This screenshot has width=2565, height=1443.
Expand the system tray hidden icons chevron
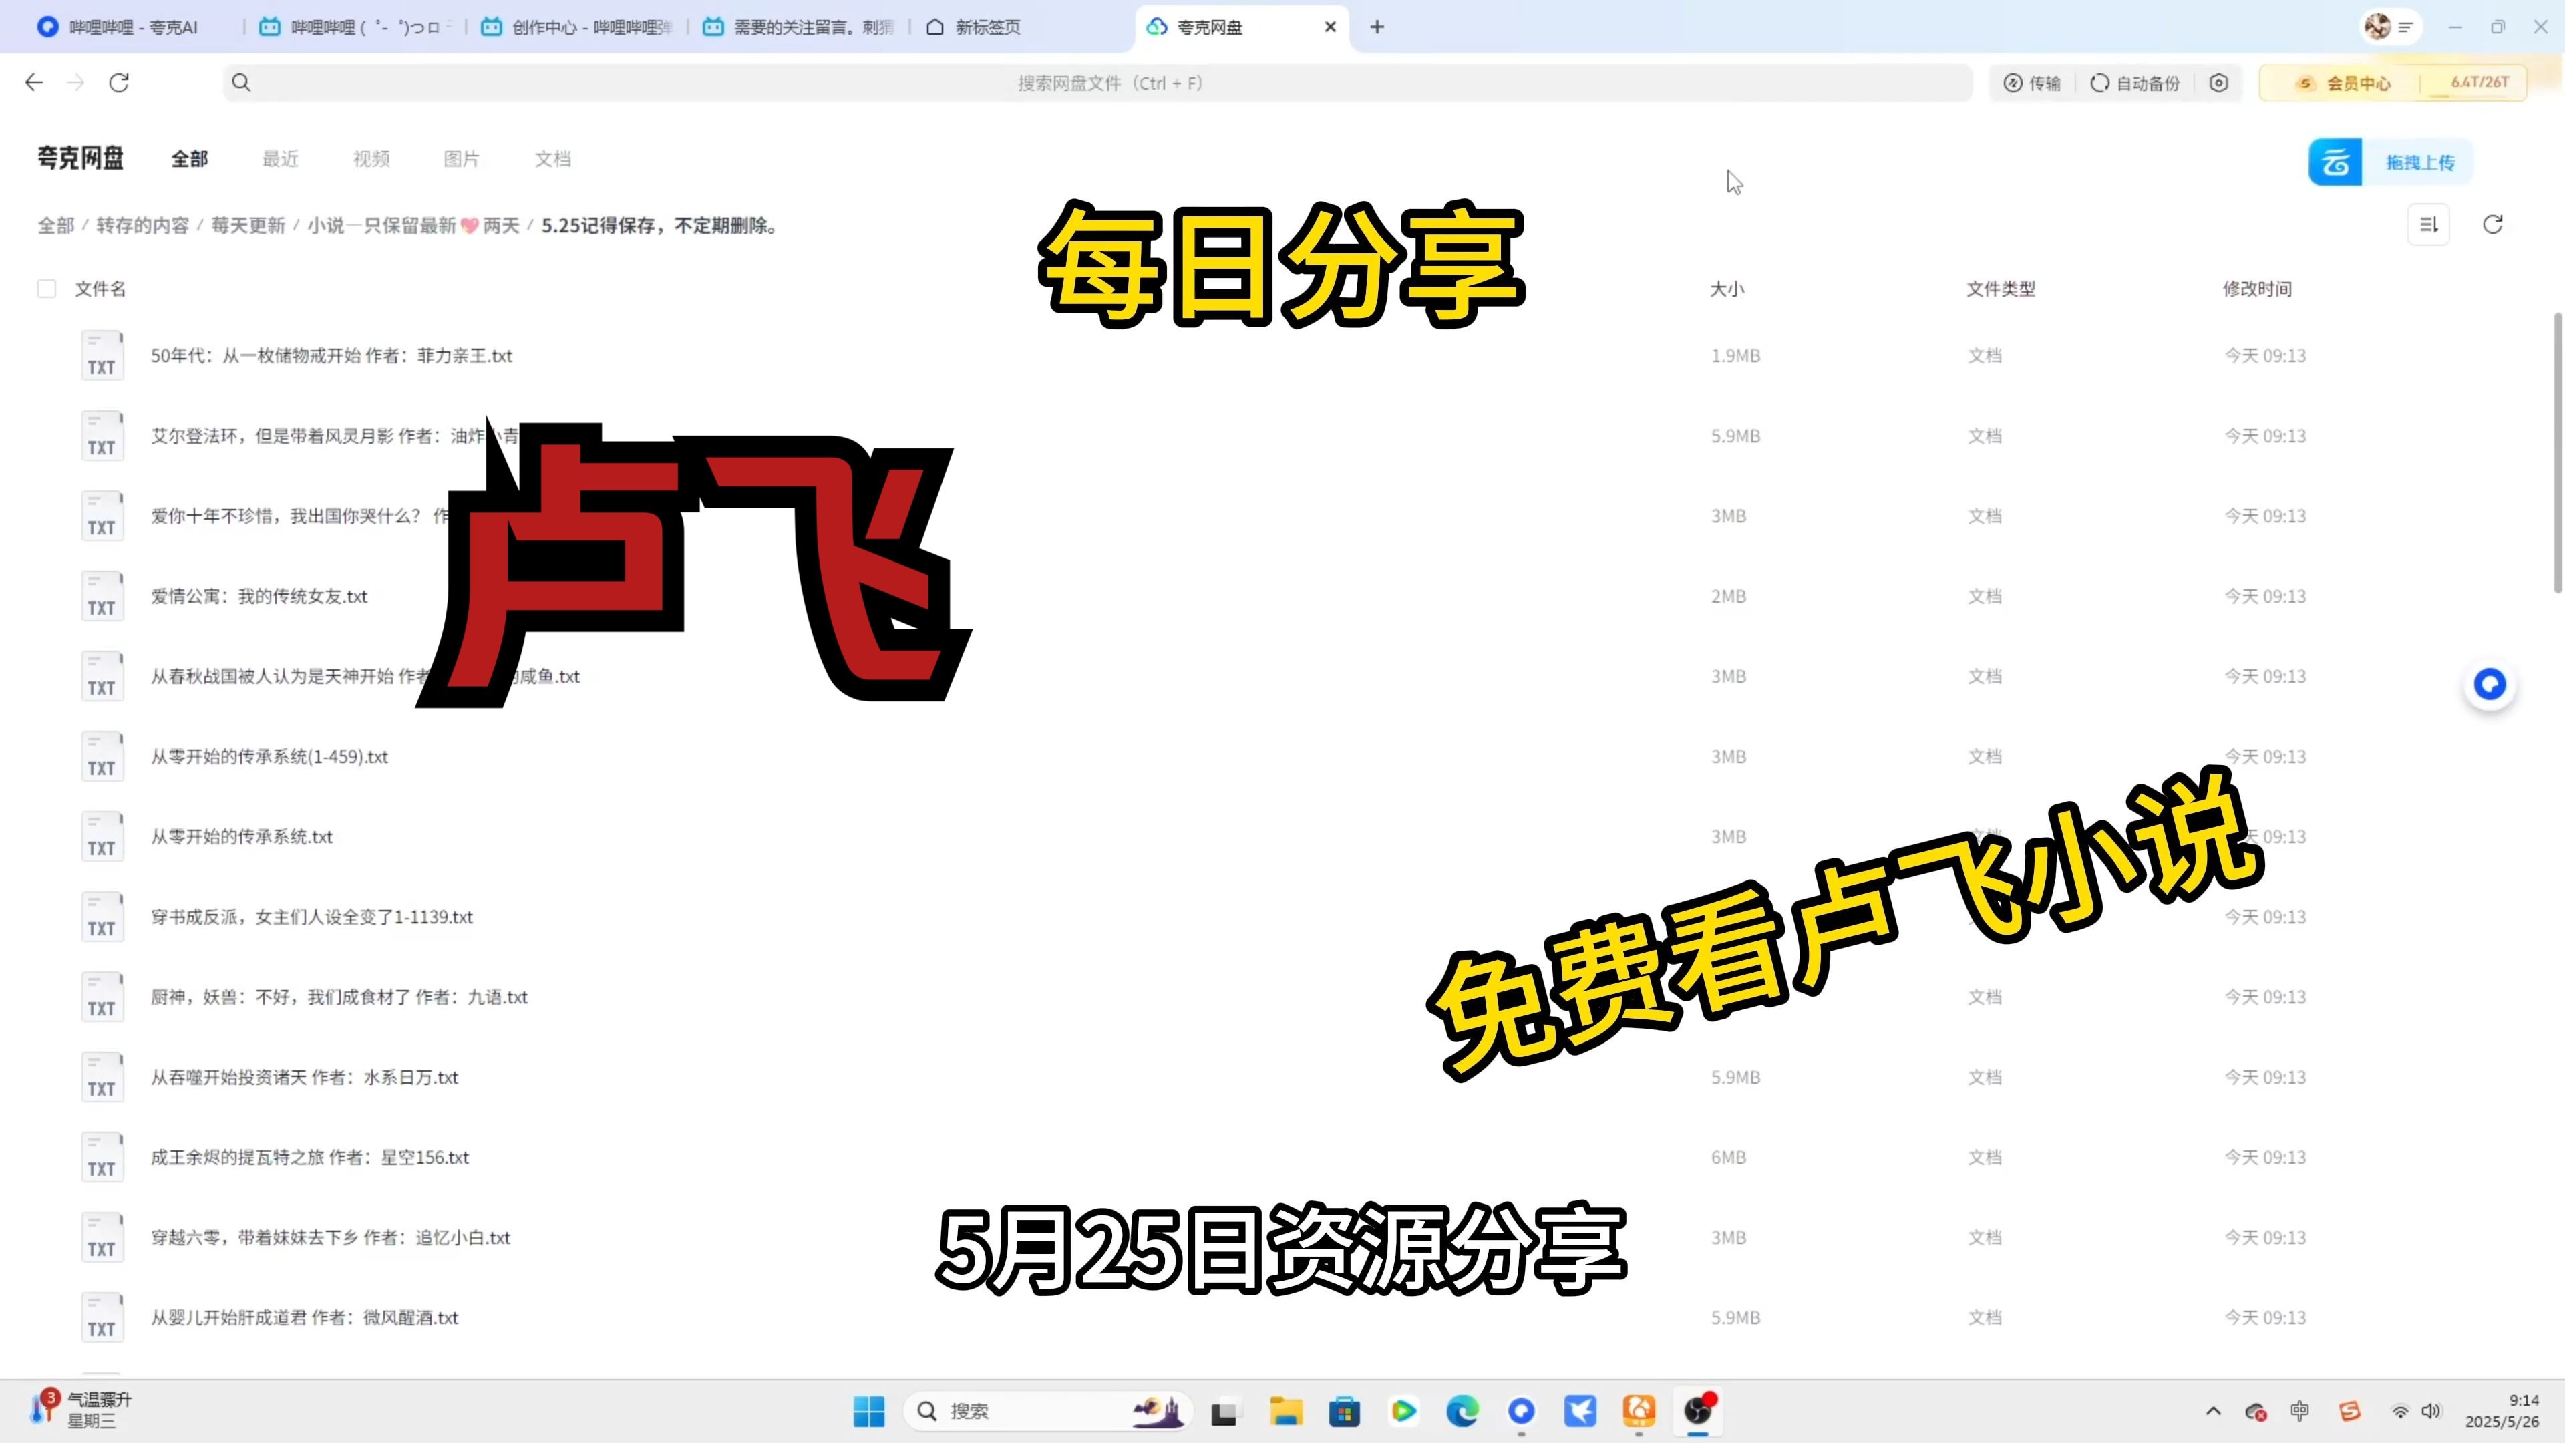click(2212, 1411)
